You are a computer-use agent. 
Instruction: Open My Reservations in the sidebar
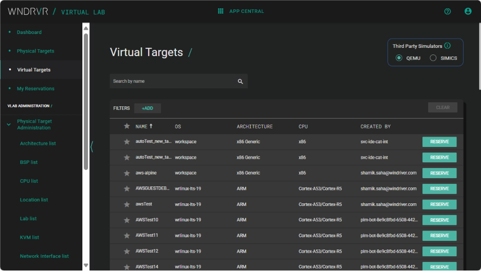point(35,89)
